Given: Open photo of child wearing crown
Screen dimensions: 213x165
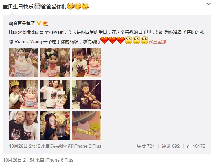Looking at the screenshot, I should pos(23,94).
